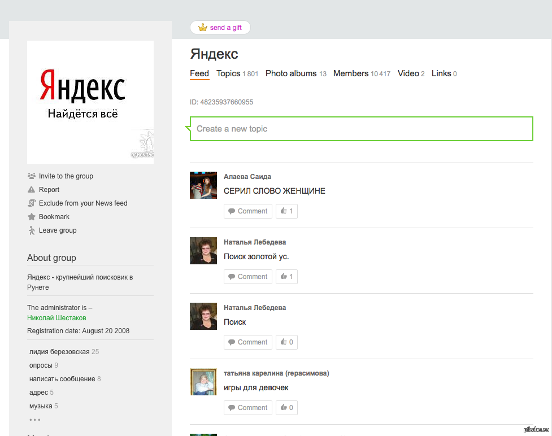
Task: Open татьяна карелина (герасимова) name link
Action: [276, 373]
